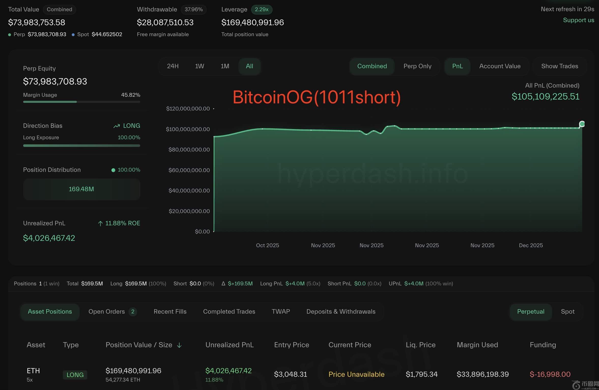The height and width of the screenshot is (390, 599).
Task: Switch positions view to Spot
Action: (x=567, y=312)
